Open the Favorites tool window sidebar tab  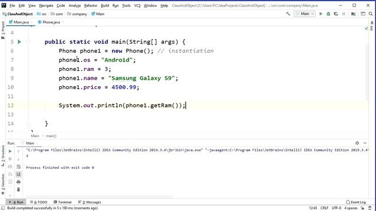point(3,184)
